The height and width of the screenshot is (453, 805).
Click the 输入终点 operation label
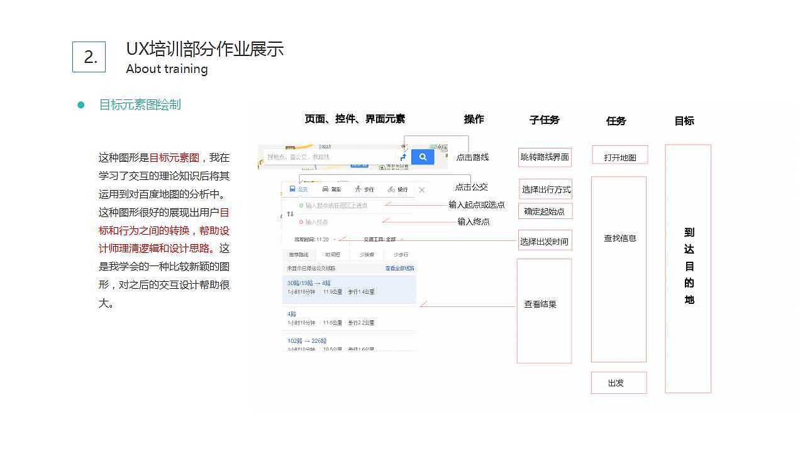click(474, 221)
